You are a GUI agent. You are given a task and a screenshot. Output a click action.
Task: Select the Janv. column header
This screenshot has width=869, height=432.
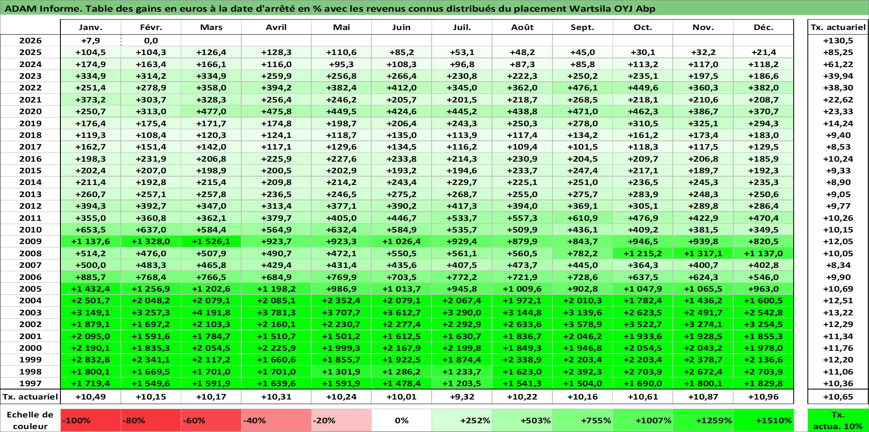point(91,27)
